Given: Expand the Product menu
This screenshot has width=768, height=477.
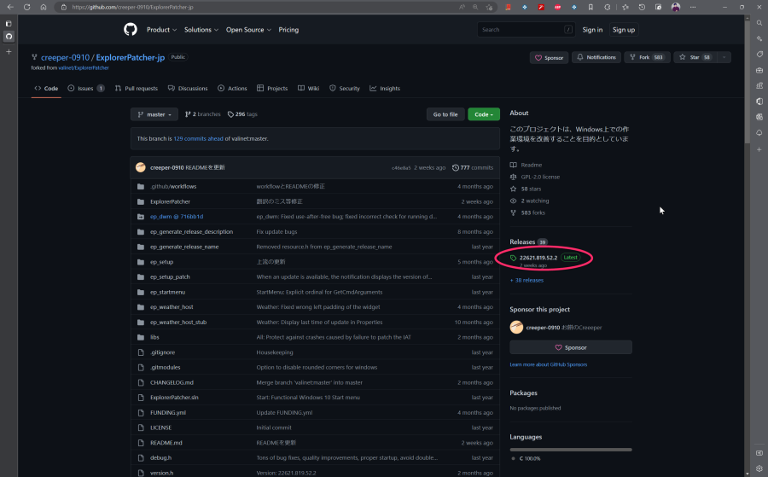Looking at the screenshot, I should (161, 29).
